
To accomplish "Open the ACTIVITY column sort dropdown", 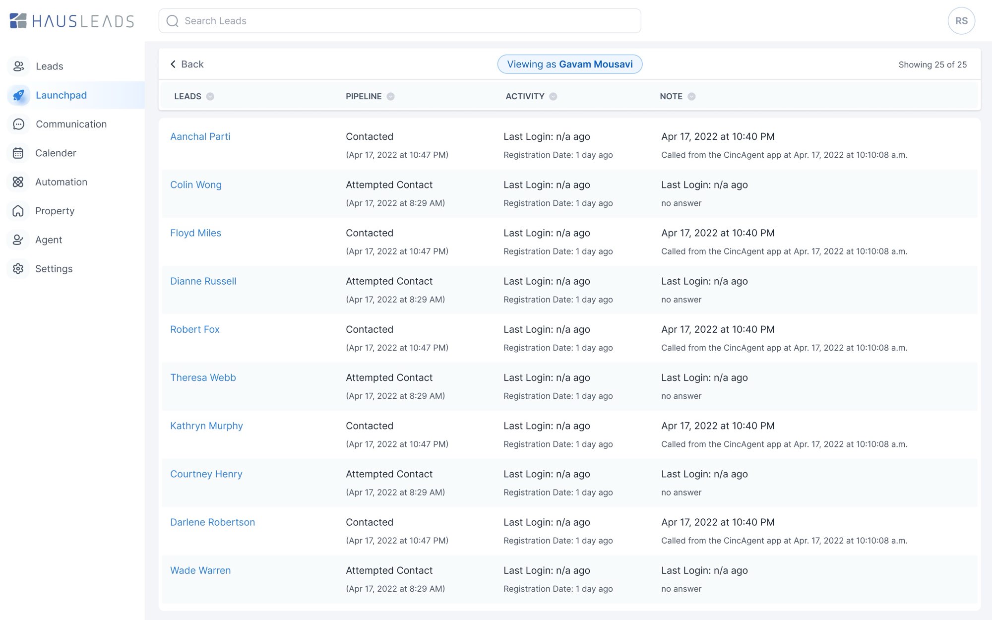I will 553,96.
